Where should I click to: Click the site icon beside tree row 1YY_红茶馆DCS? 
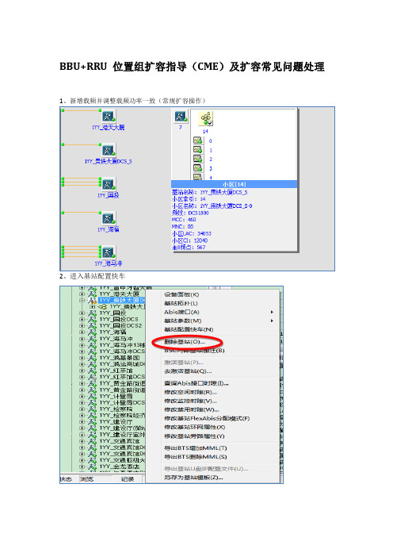point(92,377)
